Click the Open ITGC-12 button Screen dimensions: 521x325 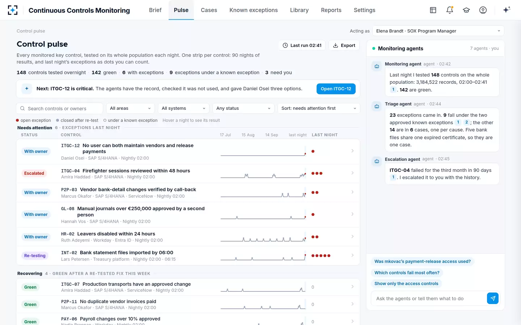pyautogui.click(x=336, y=89)
